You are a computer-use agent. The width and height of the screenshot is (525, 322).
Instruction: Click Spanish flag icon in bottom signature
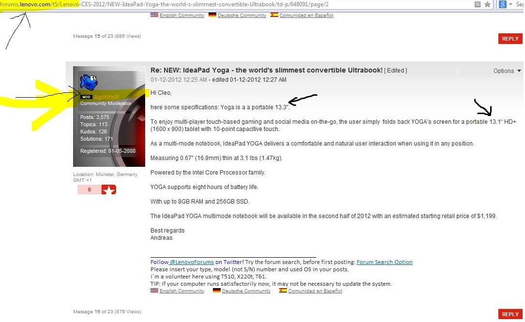[283, 291]
